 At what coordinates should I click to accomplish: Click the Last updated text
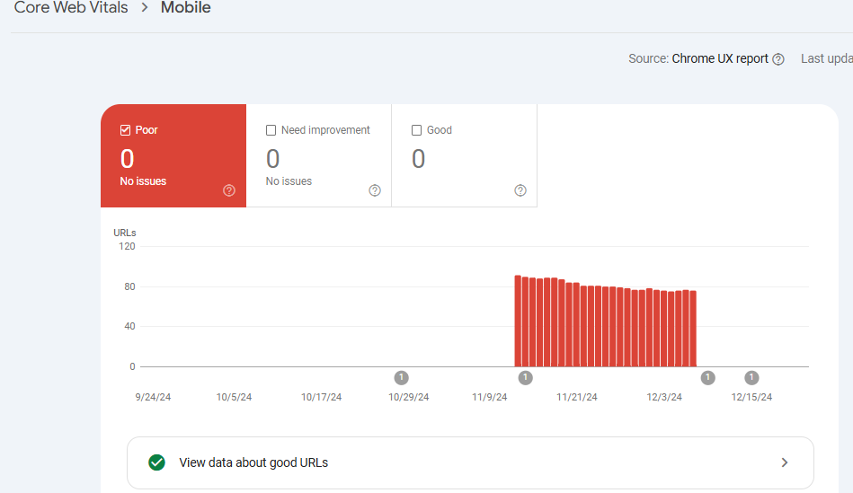pyautogui.click(x=827, y=58)
